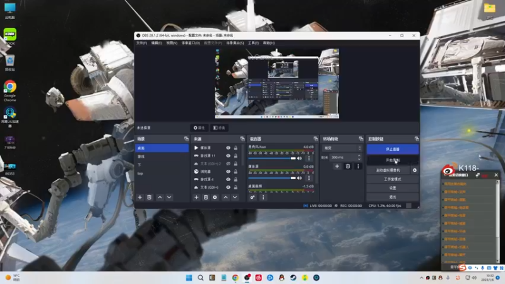The image size is (505, 284).
Task: Move source down in the Sources panel
Action: [x=235, y=197]
